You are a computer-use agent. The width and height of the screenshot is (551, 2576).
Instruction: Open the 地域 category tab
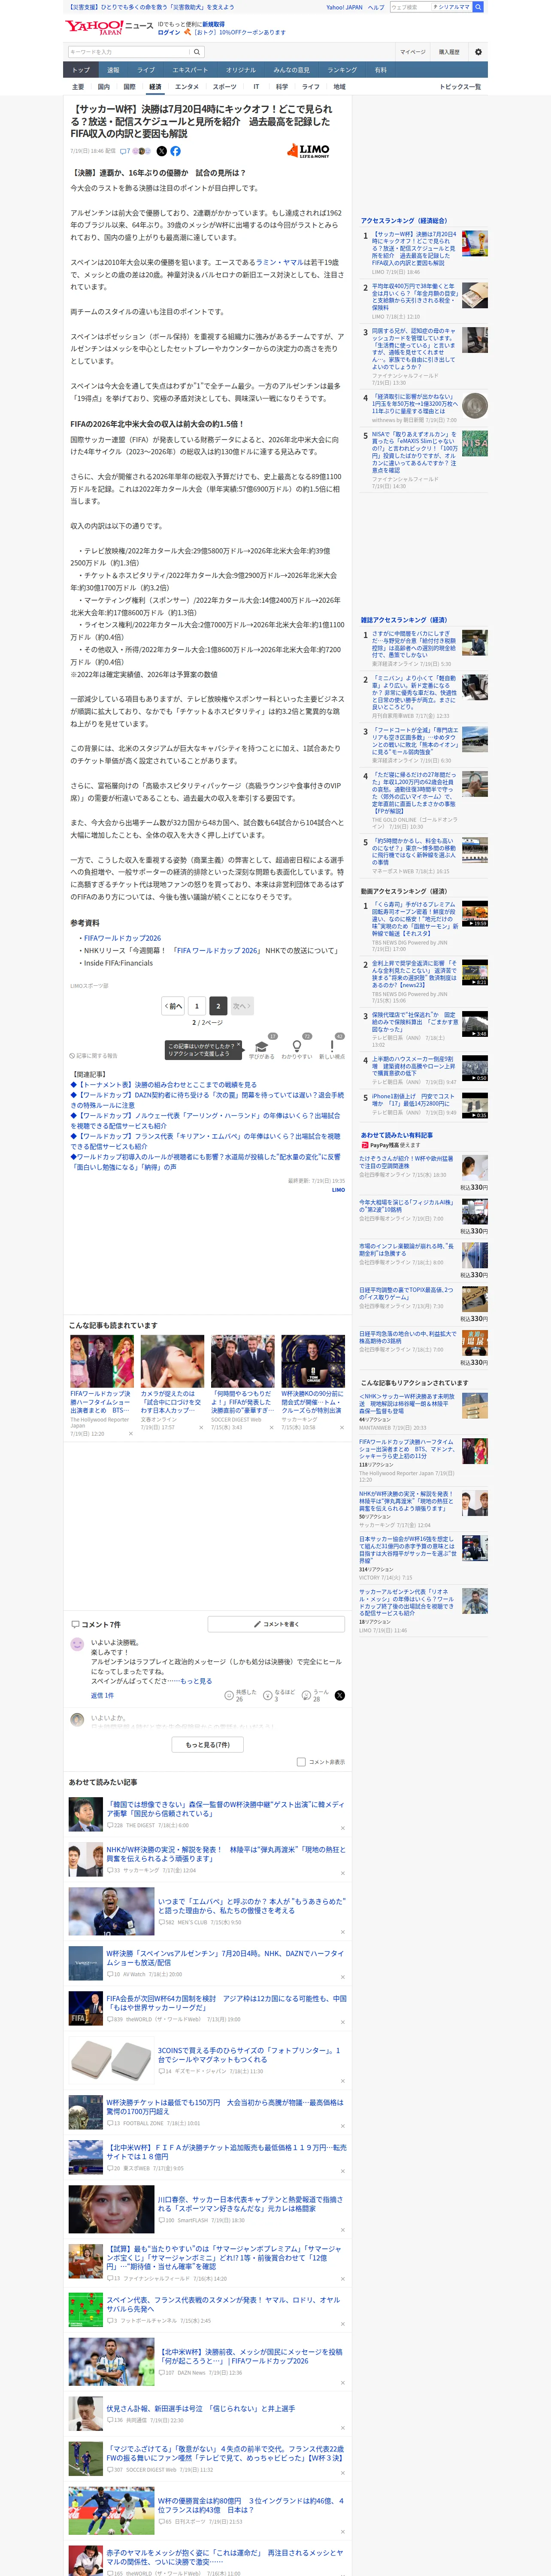(339, 87)
